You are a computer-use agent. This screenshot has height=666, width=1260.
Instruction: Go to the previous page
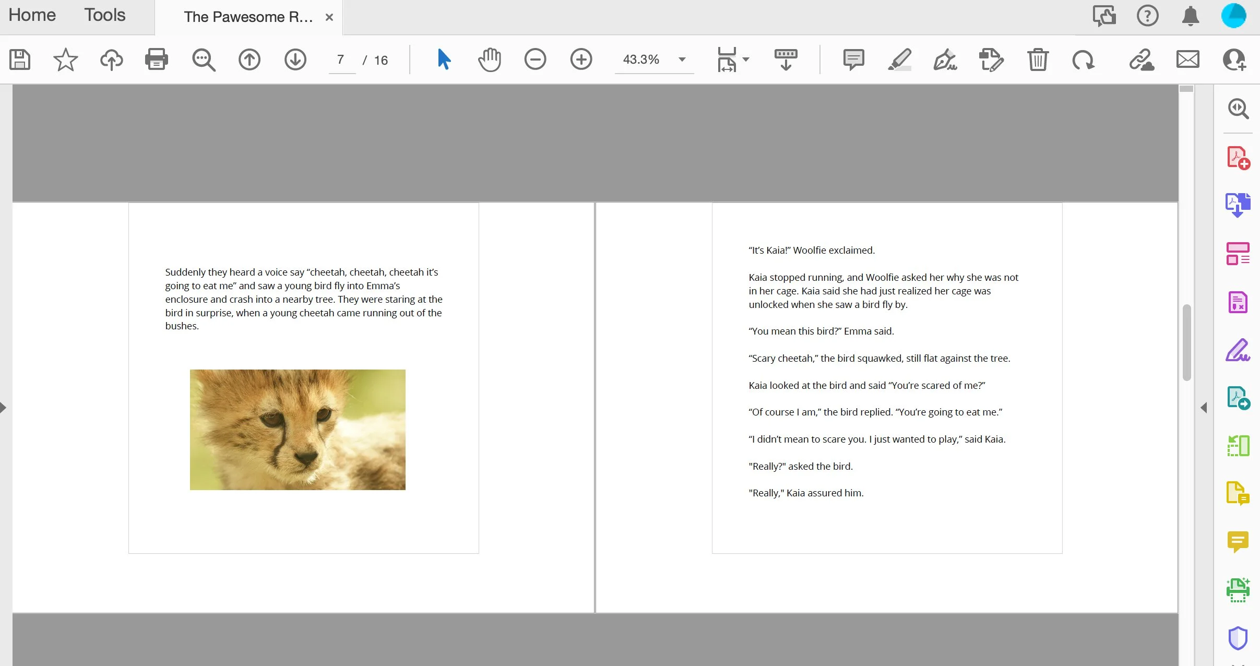point(249,60)
